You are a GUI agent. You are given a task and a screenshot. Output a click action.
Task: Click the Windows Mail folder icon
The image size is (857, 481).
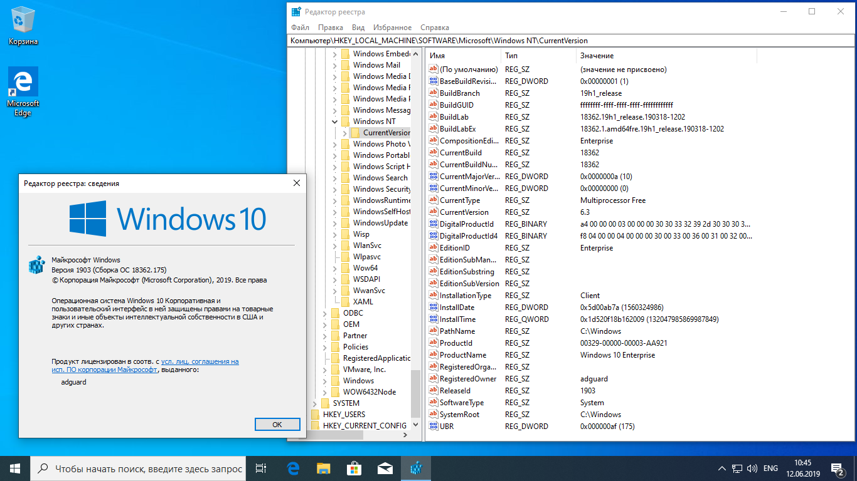(x=346, y=65)
